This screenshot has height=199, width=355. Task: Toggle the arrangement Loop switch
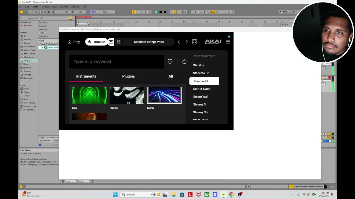pos(212,12)
